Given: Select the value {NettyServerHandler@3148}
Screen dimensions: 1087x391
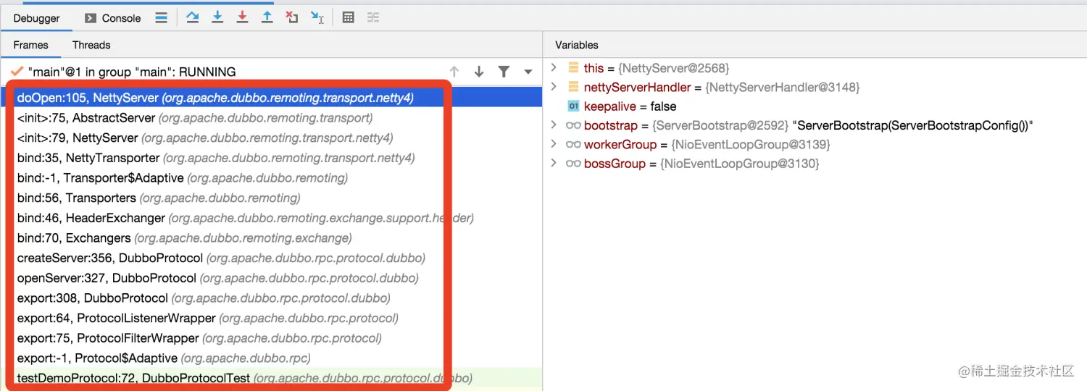Looking at the screenshot, I should click(782, 87).
